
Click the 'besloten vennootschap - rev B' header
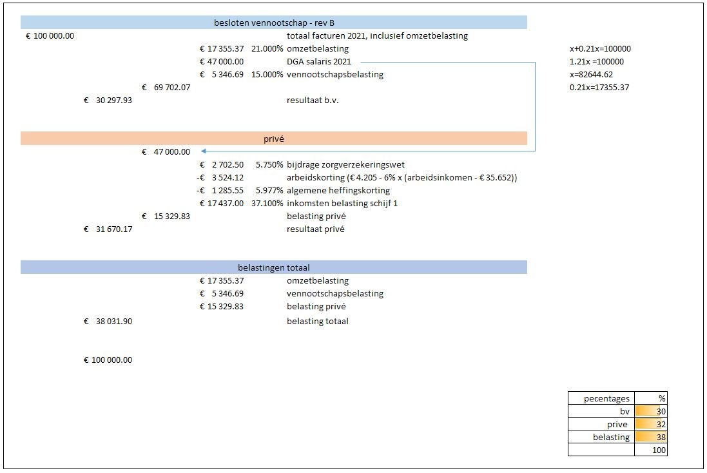(x=274, y=23)
